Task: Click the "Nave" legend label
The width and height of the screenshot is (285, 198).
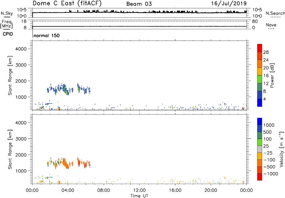Action: 271,25
